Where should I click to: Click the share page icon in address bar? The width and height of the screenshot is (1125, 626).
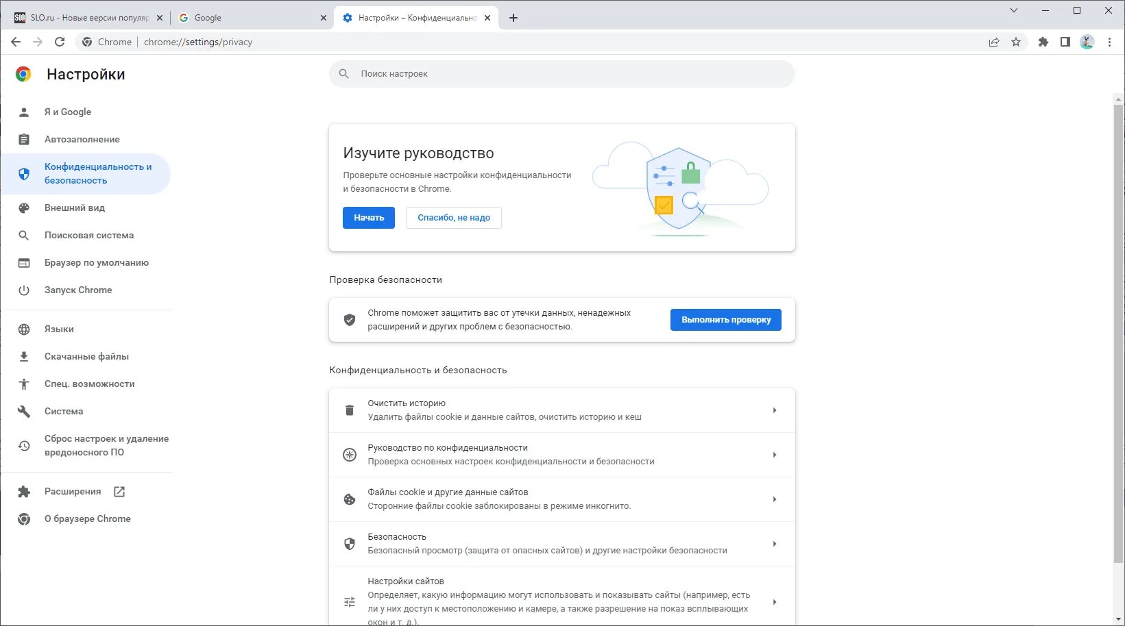pos(994,42)
